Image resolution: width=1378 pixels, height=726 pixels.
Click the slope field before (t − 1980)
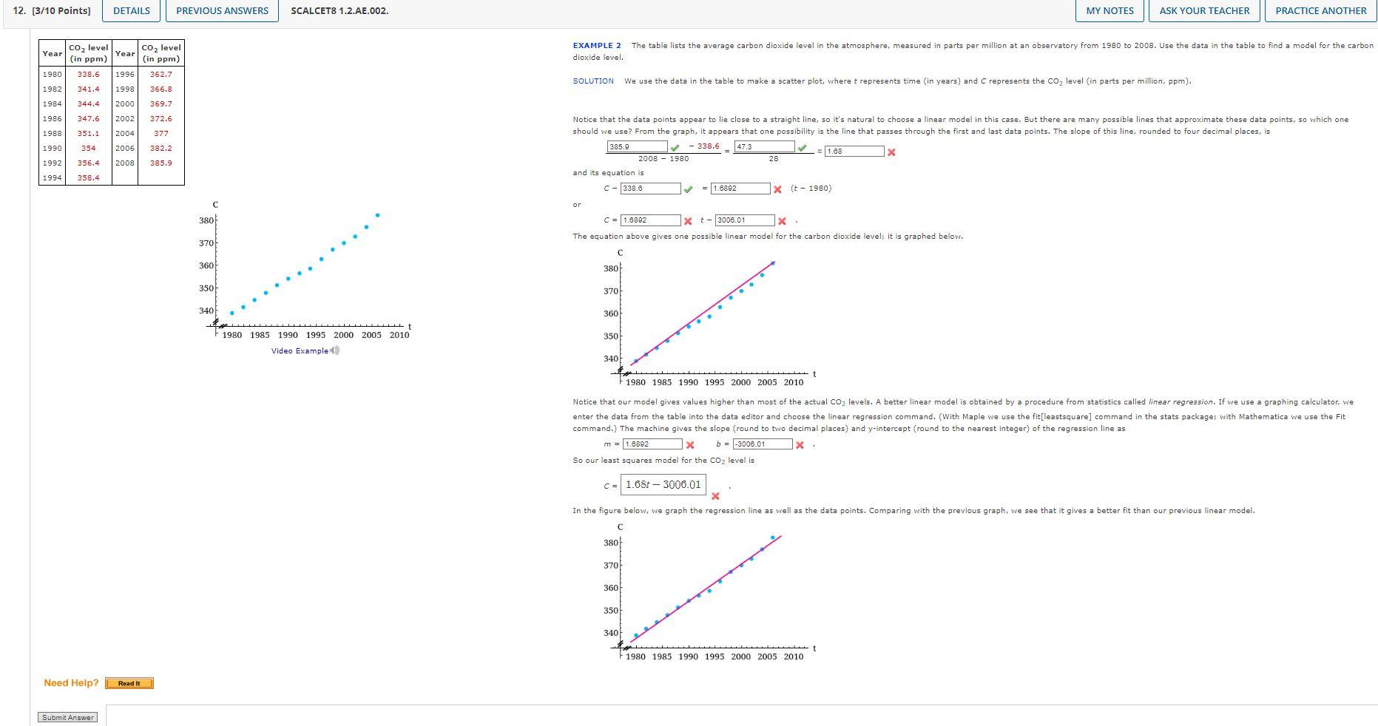pos(740,189)
